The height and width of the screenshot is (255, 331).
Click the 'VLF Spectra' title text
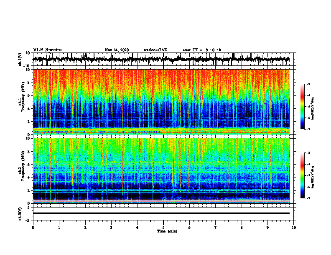pyautogui.click(x=47, y=50)
